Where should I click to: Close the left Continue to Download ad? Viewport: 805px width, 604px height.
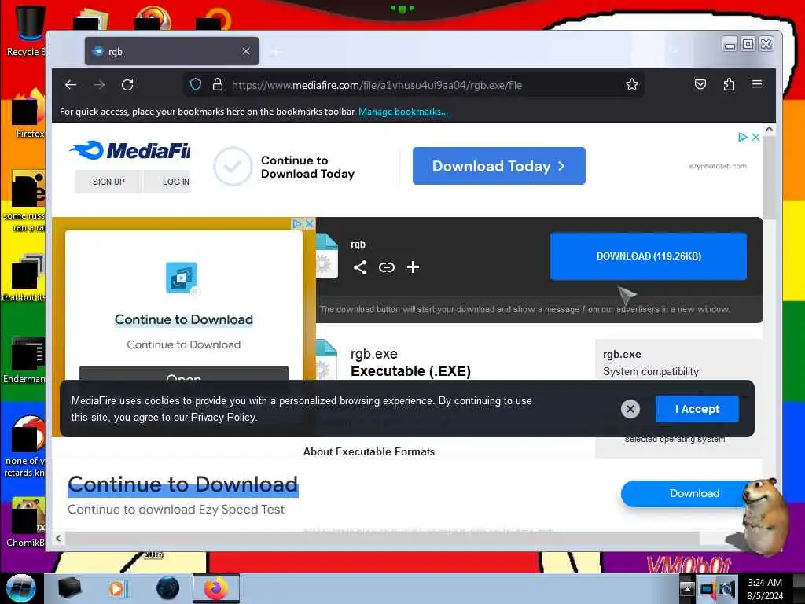click(x=310, y=224)
